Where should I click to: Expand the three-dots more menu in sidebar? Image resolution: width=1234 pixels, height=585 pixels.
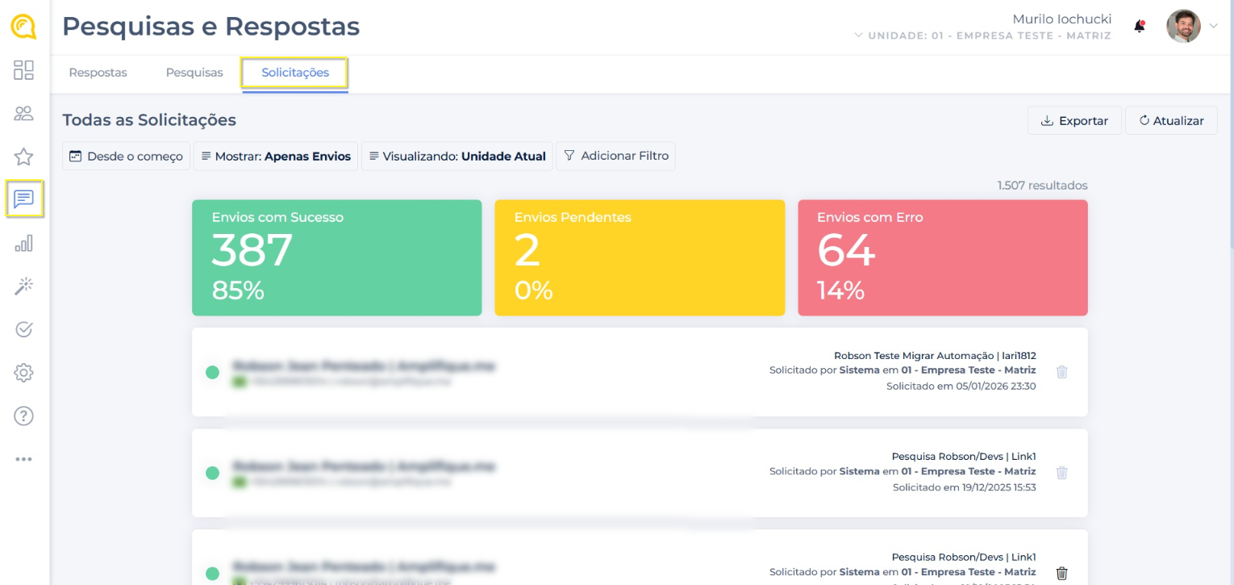point(23,459)
